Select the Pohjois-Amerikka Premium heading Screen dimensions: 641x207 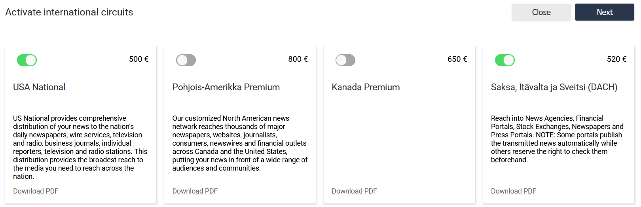tap(226, 87)
